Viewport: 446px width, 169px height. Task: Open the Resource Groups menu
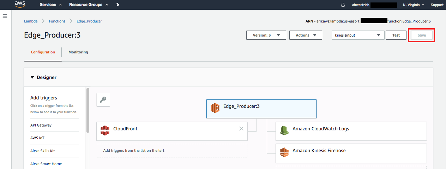point(88,5)
